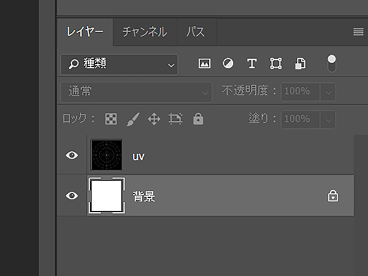Image resolution: width=368 pixels, height=276 pixels.
Task: Open the 種類 filter type dropdown
Action: click(x=119, y=64)
